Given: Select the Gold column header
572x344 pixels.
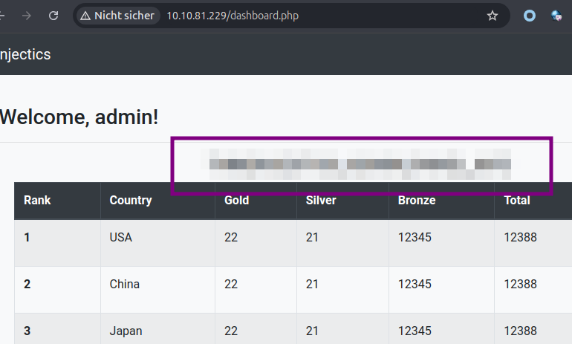Looking at the screenshot, I should pyautogui.click(x=237, y=201).
